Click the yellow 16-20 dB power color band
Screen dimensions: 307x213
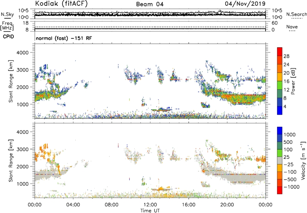tap(280, 77)
